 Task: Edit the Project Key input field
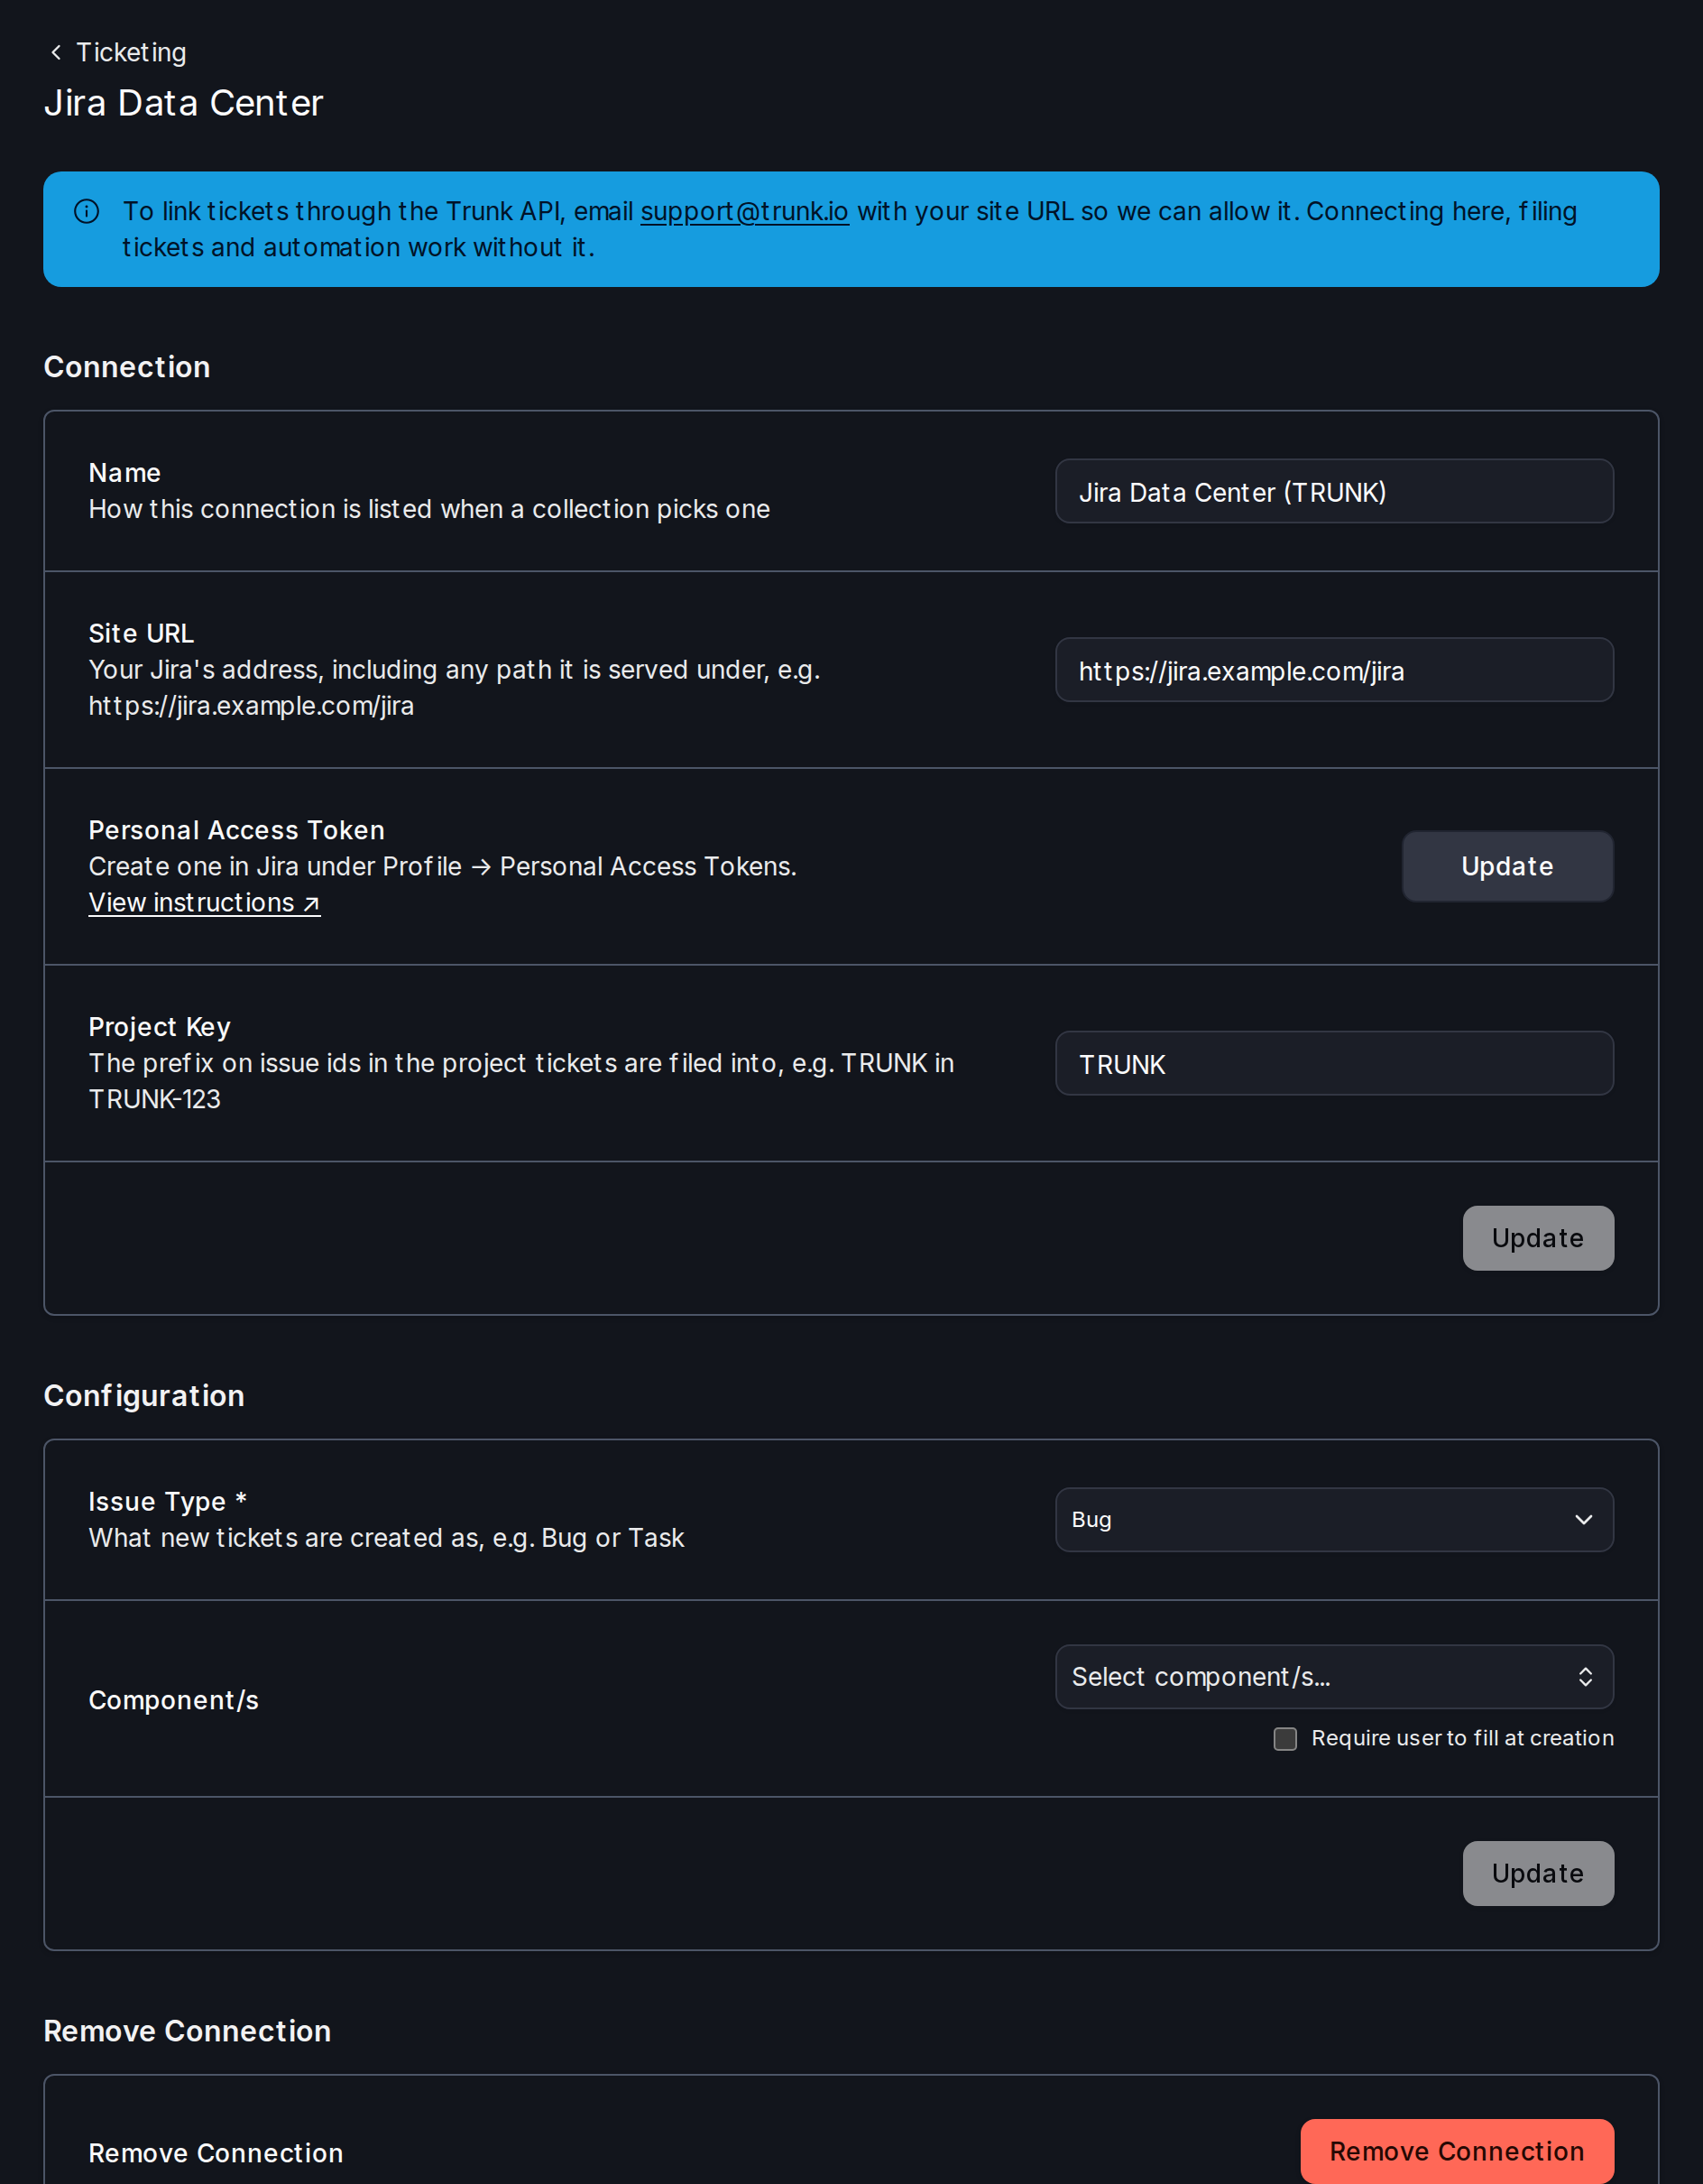[x=1334, y=1063]
